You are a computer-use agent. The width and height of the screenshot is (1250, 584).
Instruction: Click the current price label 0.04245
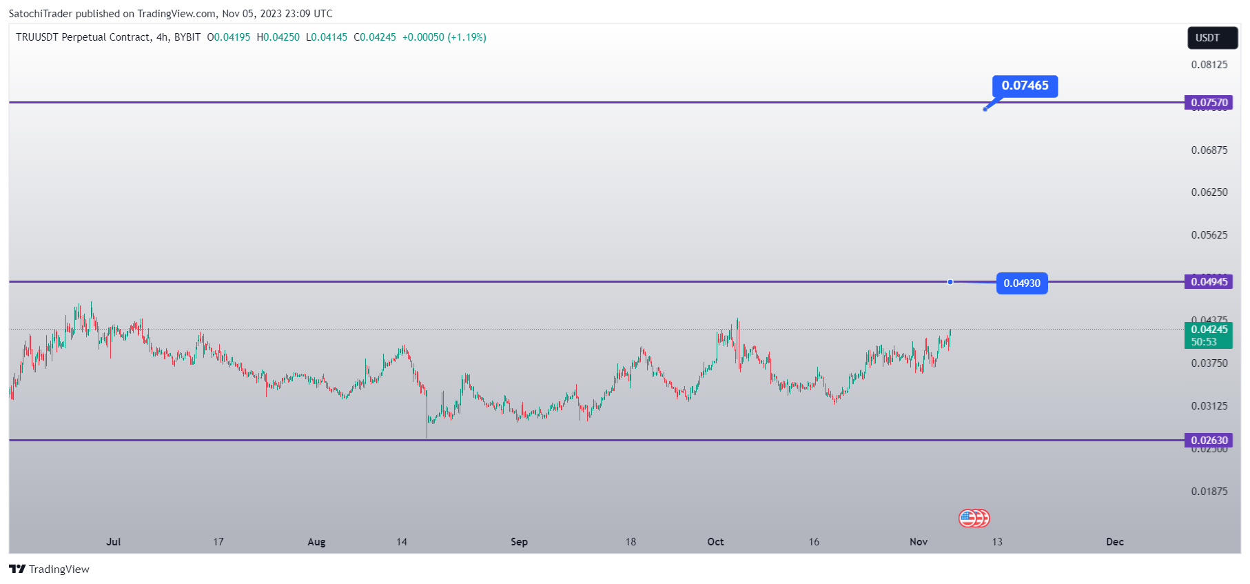tap(1209, 330)
